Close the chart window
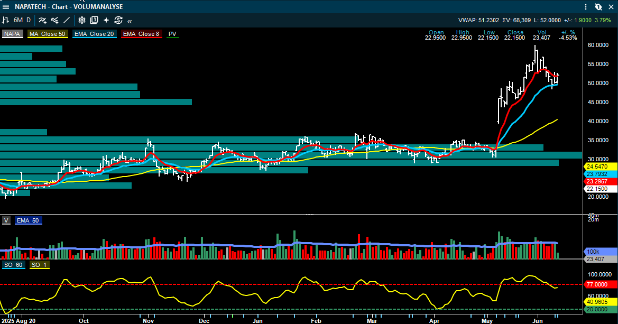 pyautogui.click(x=611, y=7)
